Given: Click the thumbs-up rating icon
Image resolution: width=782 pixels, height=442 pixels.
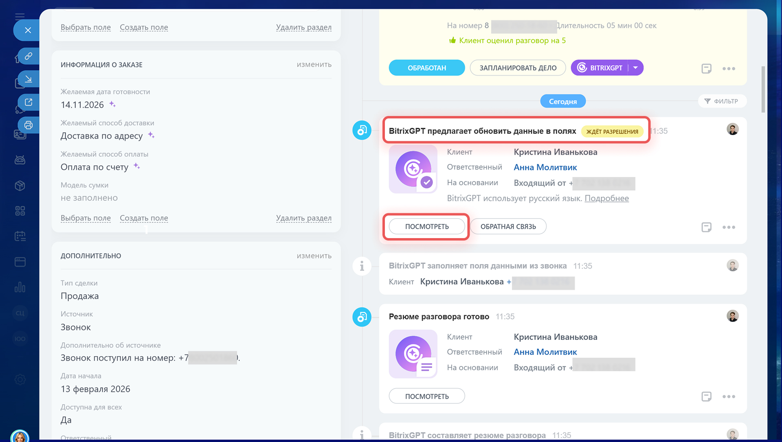Looking at the screenshot, I should 452,40.
